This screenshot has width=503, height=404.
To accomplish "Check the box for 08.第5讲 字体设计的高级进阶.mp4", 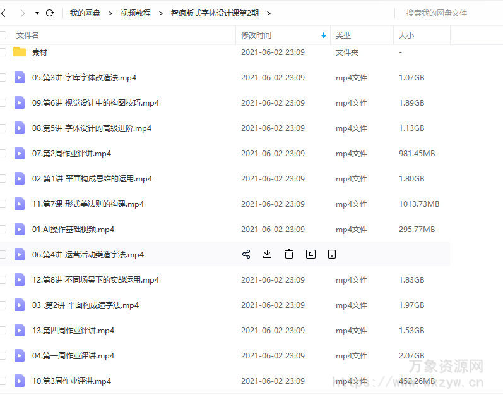I will [3, 128].
